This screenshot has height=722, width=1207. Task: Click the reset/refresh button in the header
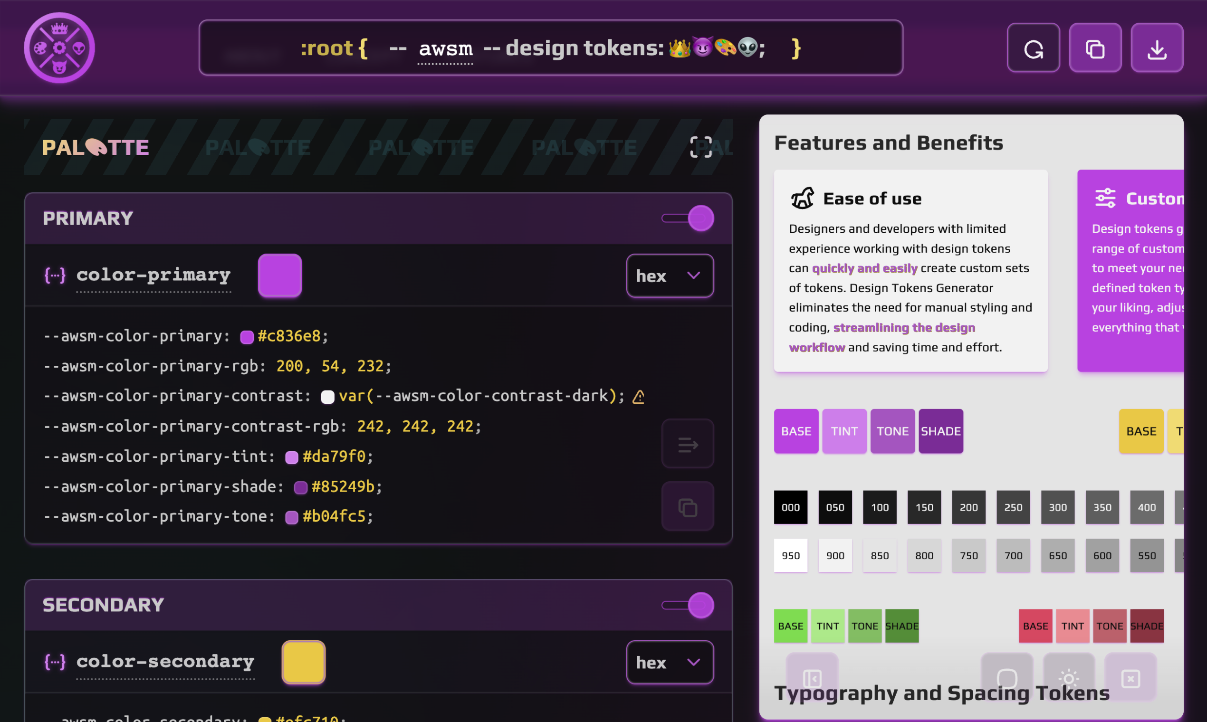tap(1033, 47)
